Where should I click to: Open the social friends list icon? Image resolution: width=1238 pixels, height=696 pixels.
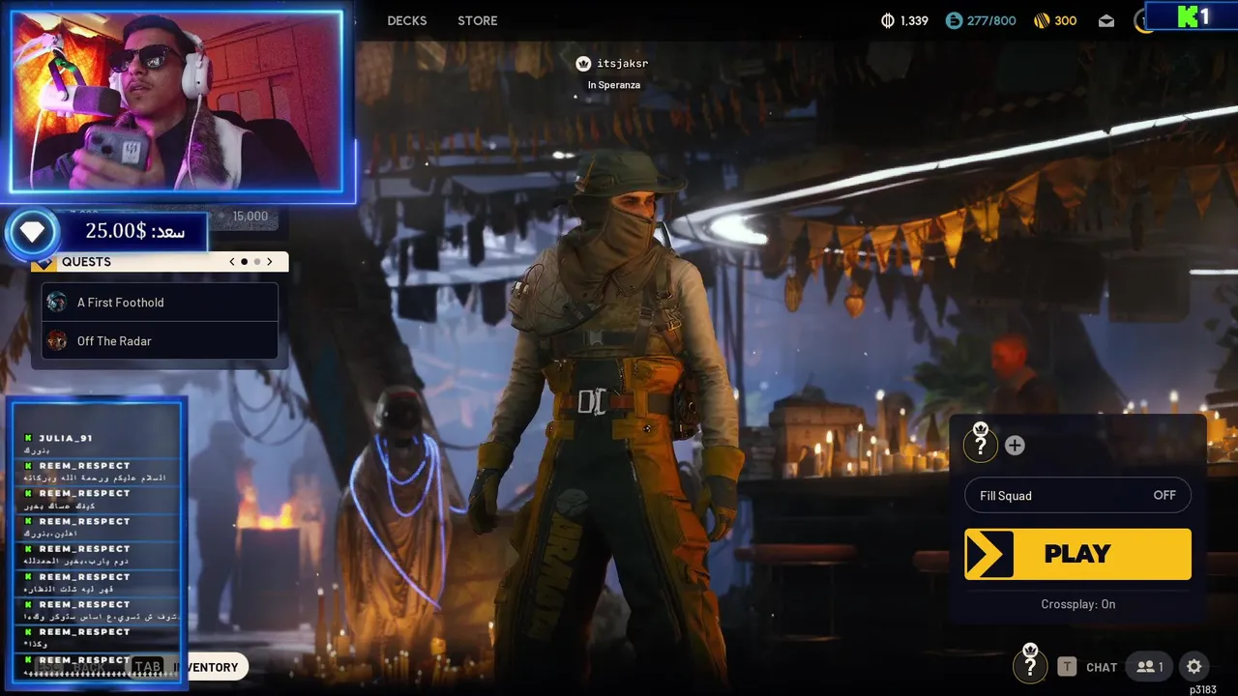click(x=1150, y=666)
